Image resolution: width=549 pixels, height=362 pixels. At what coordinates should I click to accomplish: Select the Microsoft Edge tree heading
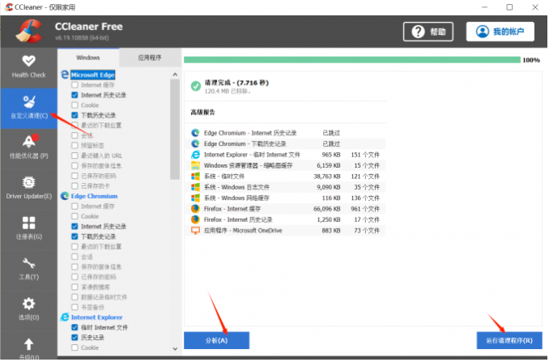93,75
